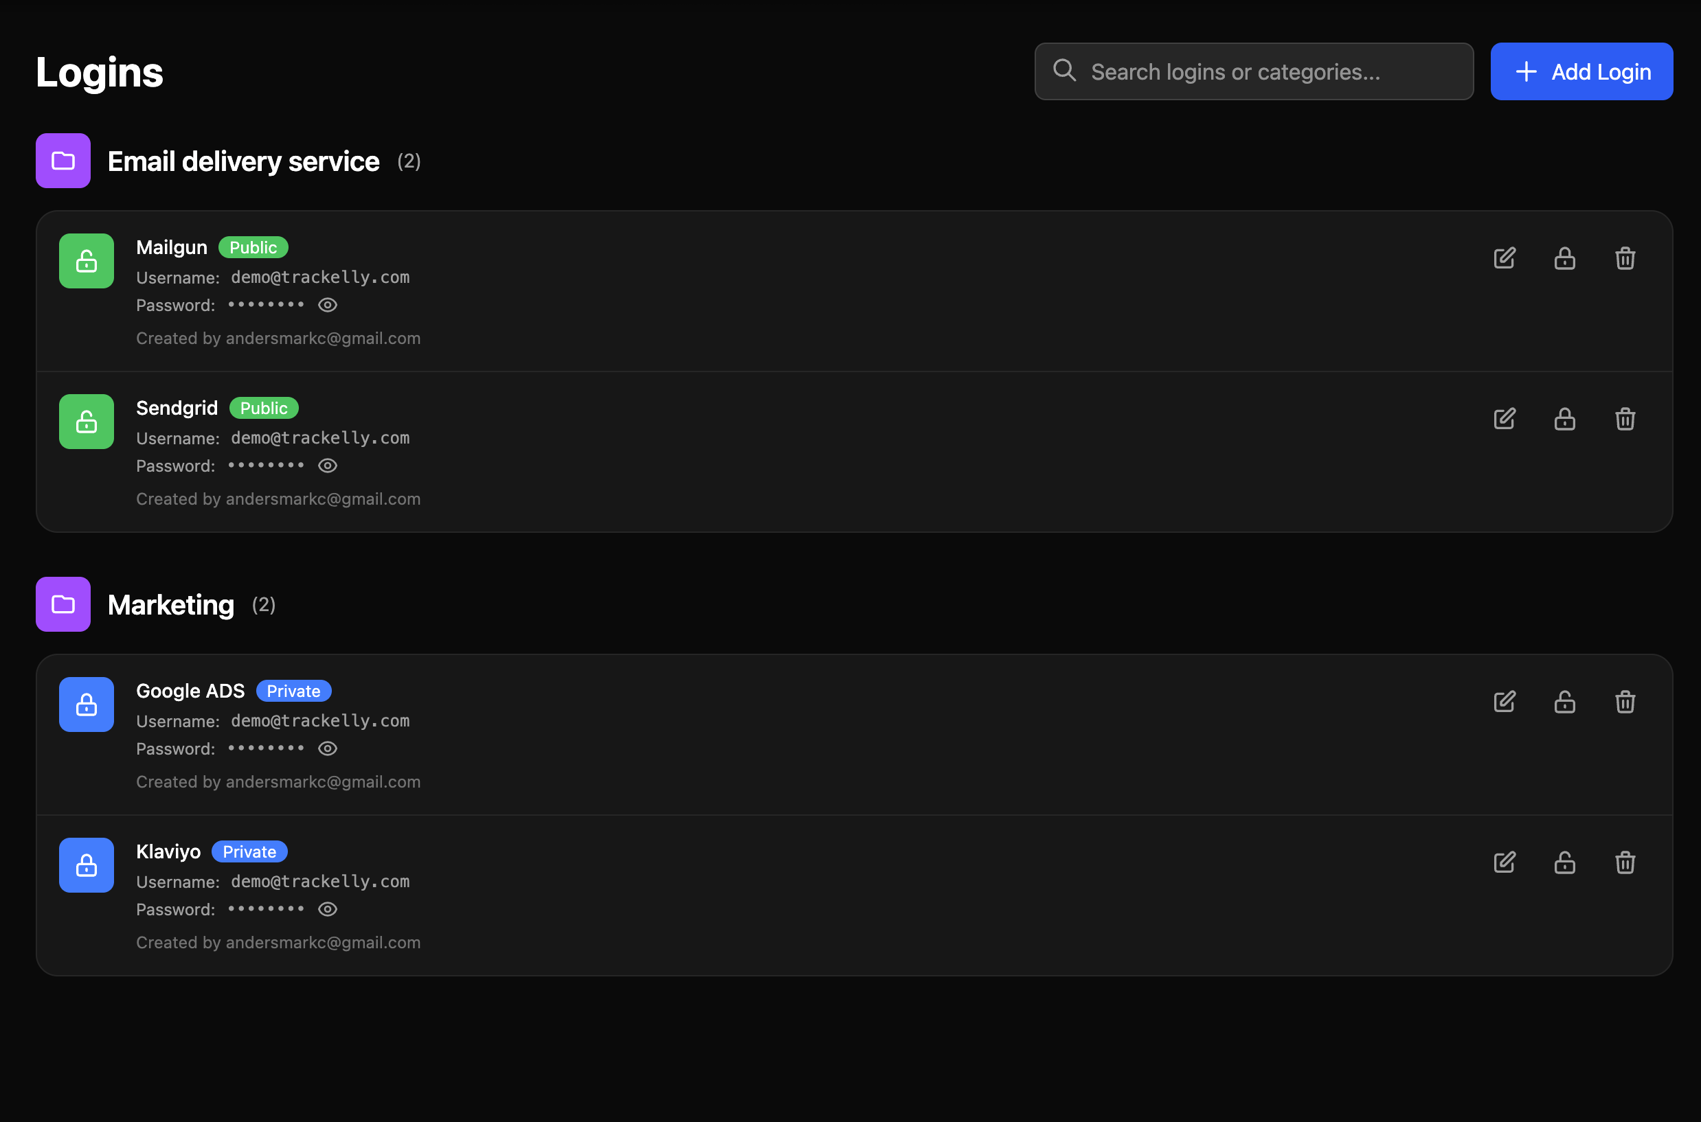This screenshot has height=1122, width=1701.
Task: Open the lock icon on Sendgrid row
Action: click(x=1565, y=419)
